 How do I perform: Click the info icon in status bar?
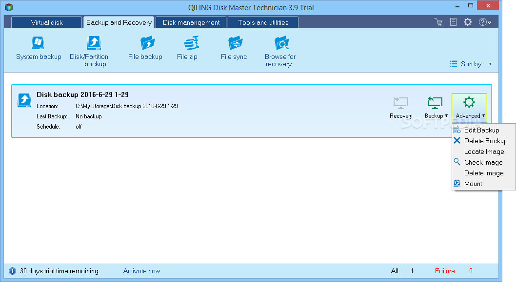13,271
